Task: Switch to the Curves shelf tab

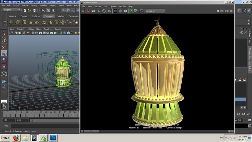Action: [x=24, y=16]
